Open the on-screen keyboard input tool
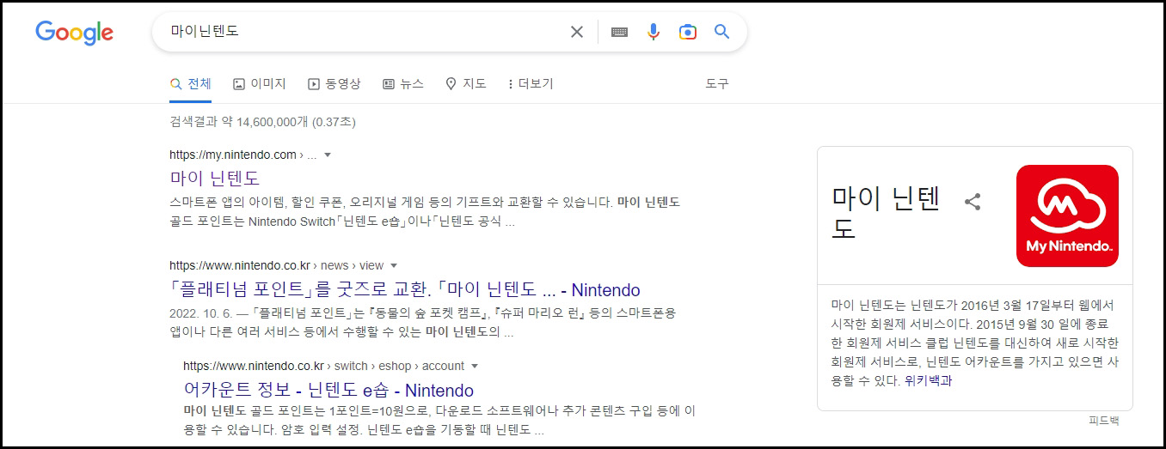The image size is (1166, 449). [619, 32]
